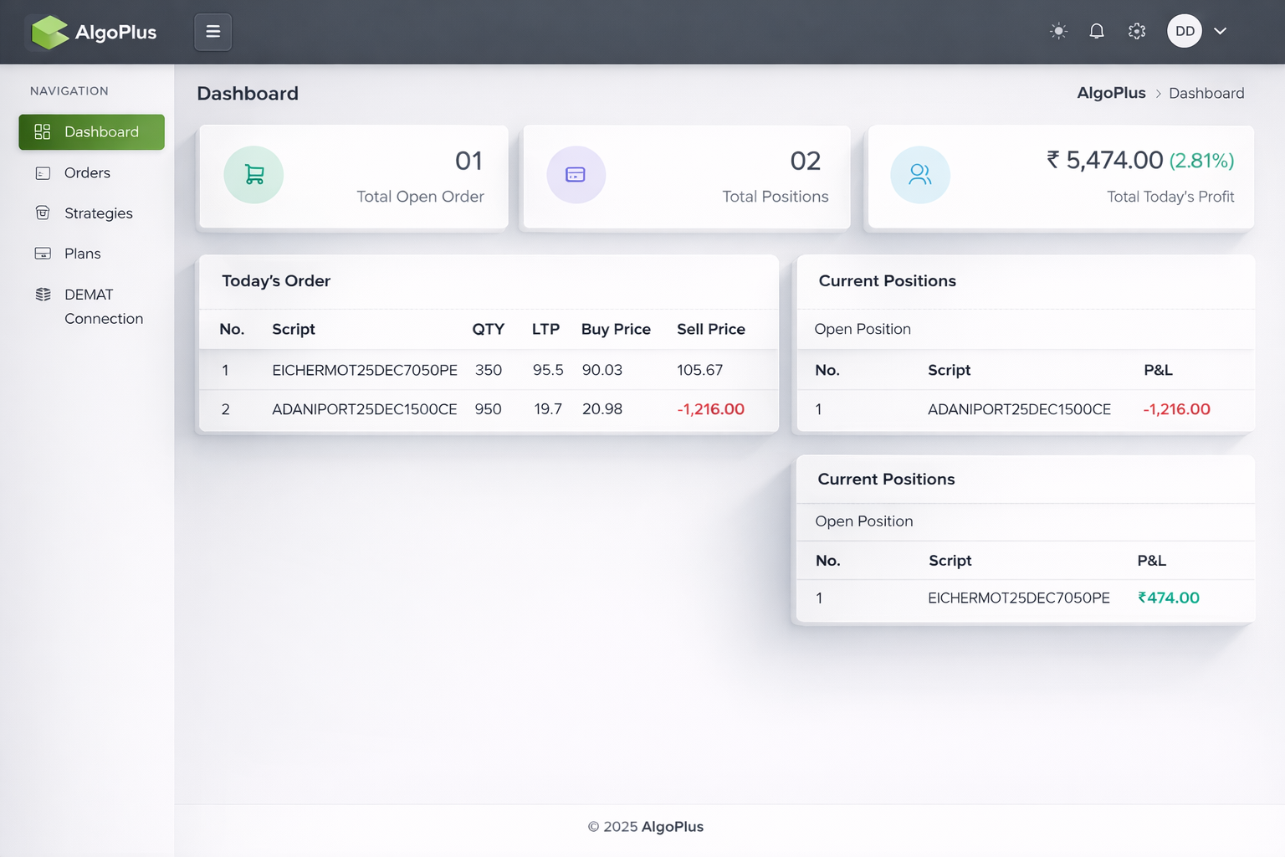Click the DEMAT Connection coins icon
This screenshot has height=857, width=1285.
(43, 294)
